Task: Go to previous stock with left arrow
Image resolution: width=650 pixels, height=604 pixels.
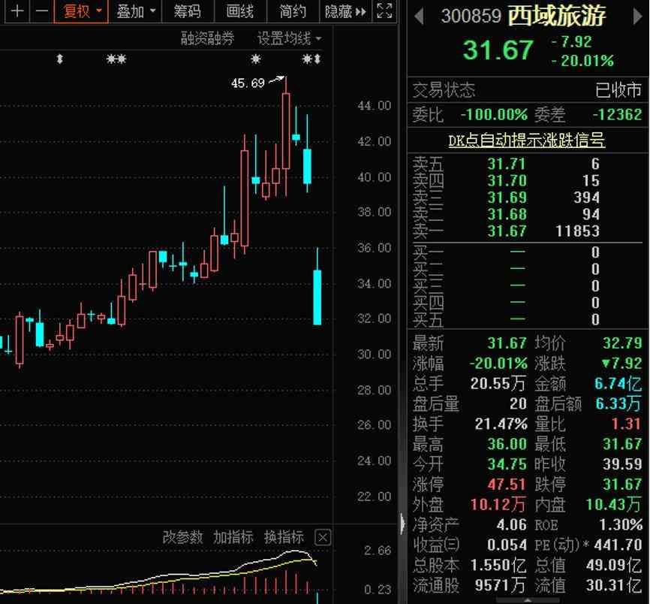Action: [x=420, y=16]
